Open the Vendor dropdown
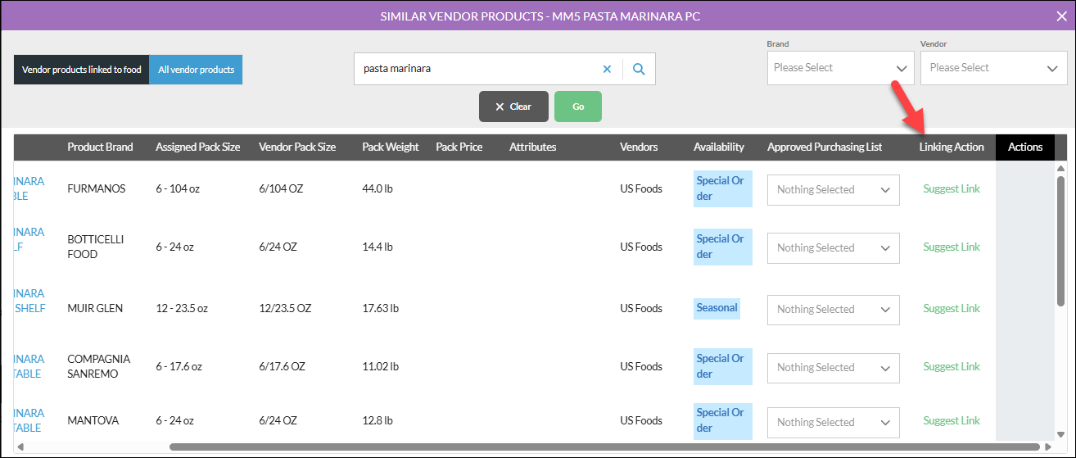 (993, 68)
